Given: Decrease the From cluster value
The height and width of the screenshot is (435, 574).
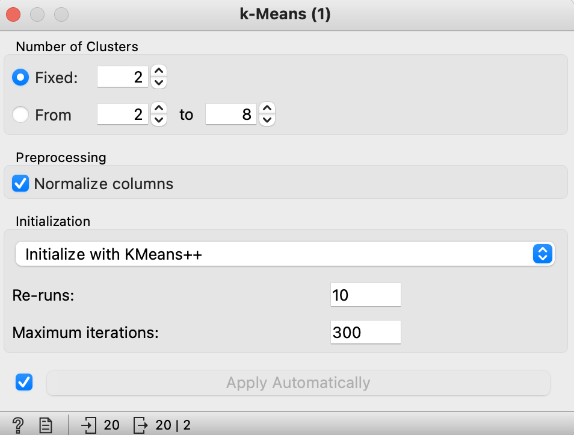Looking at the screenshot, I should 159,120.
